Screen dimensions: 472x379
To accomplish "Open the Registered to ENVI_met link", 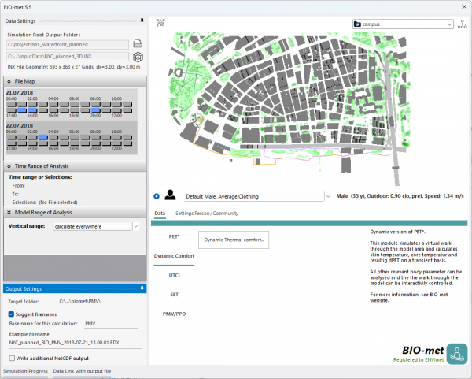I will (417, 359).
